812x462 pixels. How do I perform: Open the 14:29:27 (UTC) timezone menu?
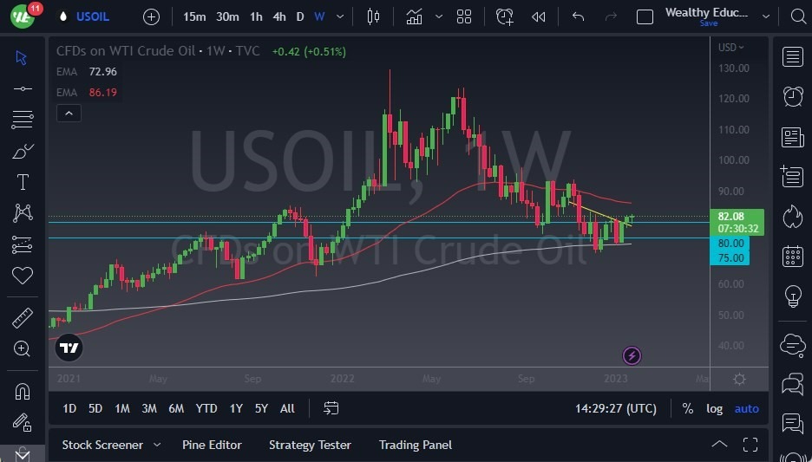click(x=616, y=409)
